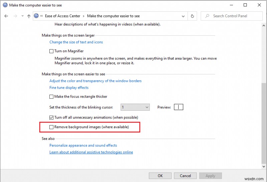The height and width of the screenshot is (182, 267).
Task: Click the Forward navigation arrow
Action: [x=15, y=16]
